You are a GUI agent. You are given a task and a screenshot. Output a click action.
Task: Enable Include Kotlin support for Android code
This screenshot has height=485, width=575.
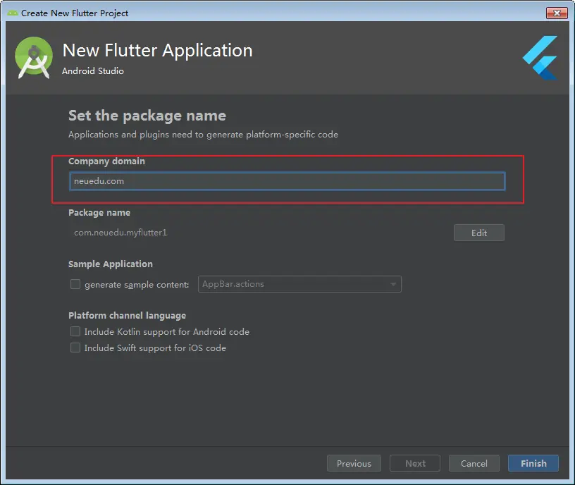[x=75, y=331]
